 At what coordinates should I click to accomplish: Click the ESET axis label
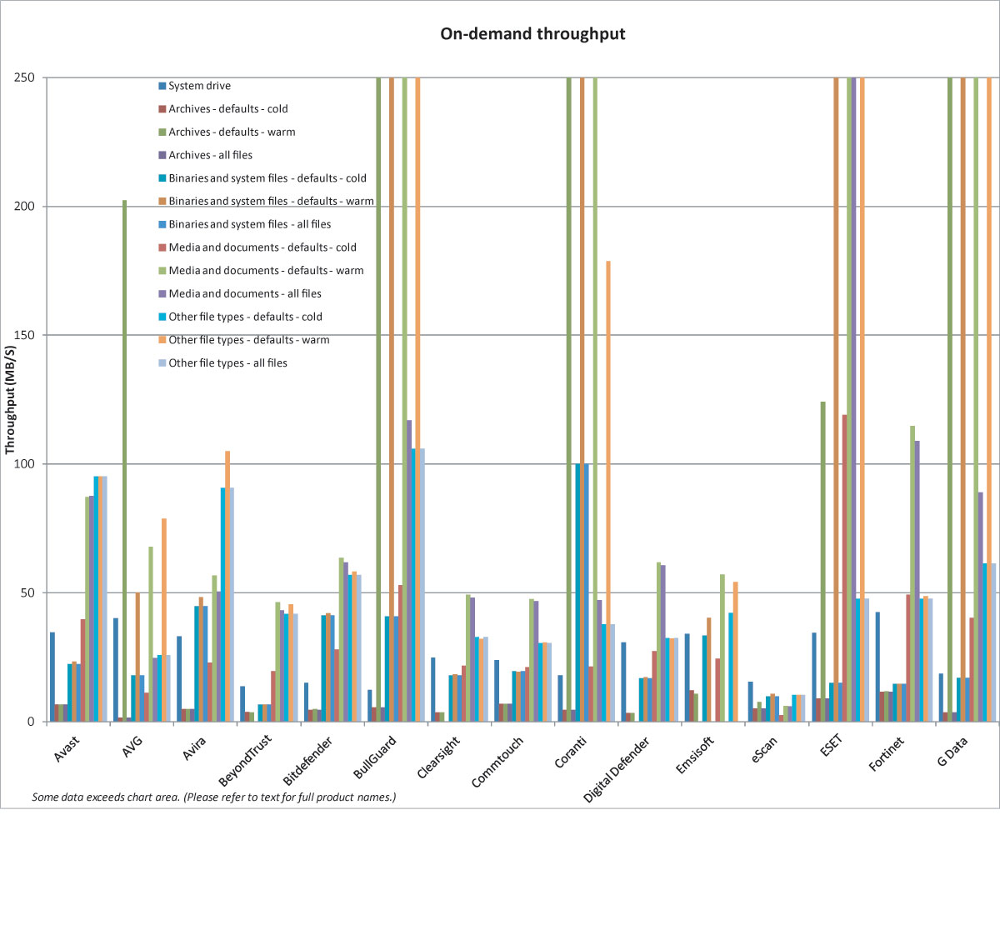click(x=832, y=746)
